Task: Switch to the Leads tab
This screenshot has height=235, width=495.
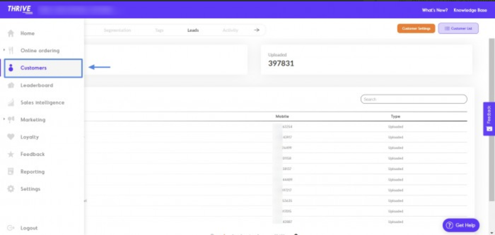Action: pyautogui.click(x=193, y=30)
